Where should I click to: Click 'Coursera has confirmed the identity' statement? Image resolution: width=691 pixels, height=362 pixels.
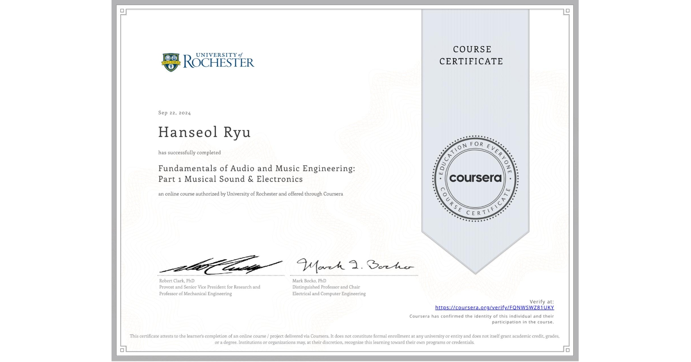[482, 319]
